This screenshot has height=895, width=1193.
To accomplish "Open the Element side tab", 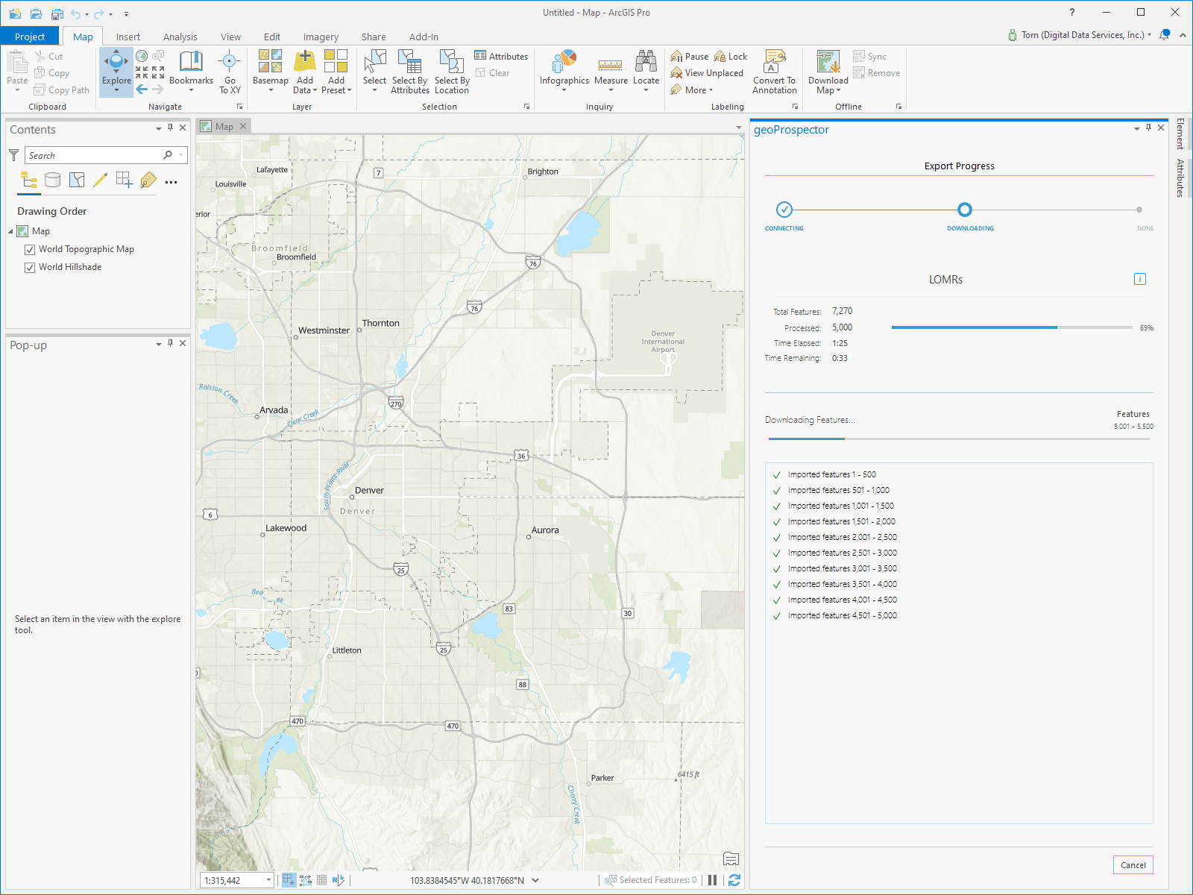I will tap(1180, 134).
